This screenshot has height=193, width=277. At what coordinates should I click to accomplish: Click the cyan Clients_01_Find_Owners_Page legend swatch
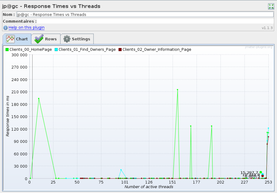56,50
